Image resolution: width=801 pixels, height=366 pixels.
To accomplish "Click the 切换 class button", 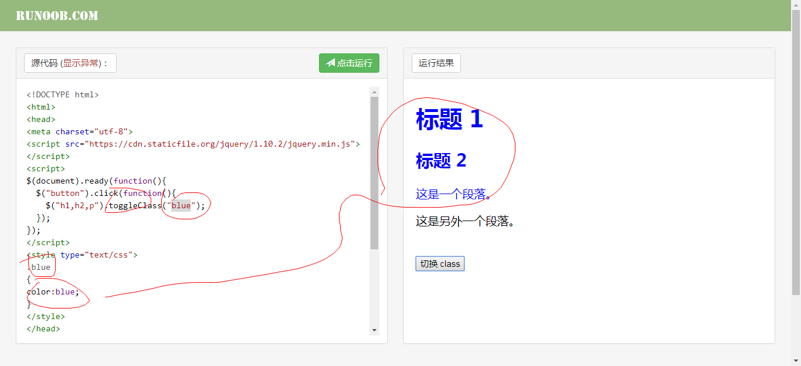I will click(440, 264).
